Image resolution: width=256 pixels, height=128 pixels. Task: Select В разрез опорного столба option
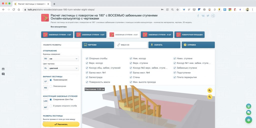point(51,106)
